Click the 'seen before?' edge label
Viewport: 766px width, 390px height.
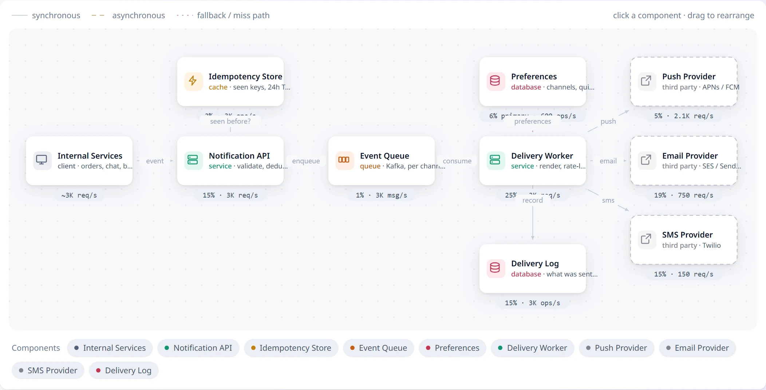[x=230, y=121]
